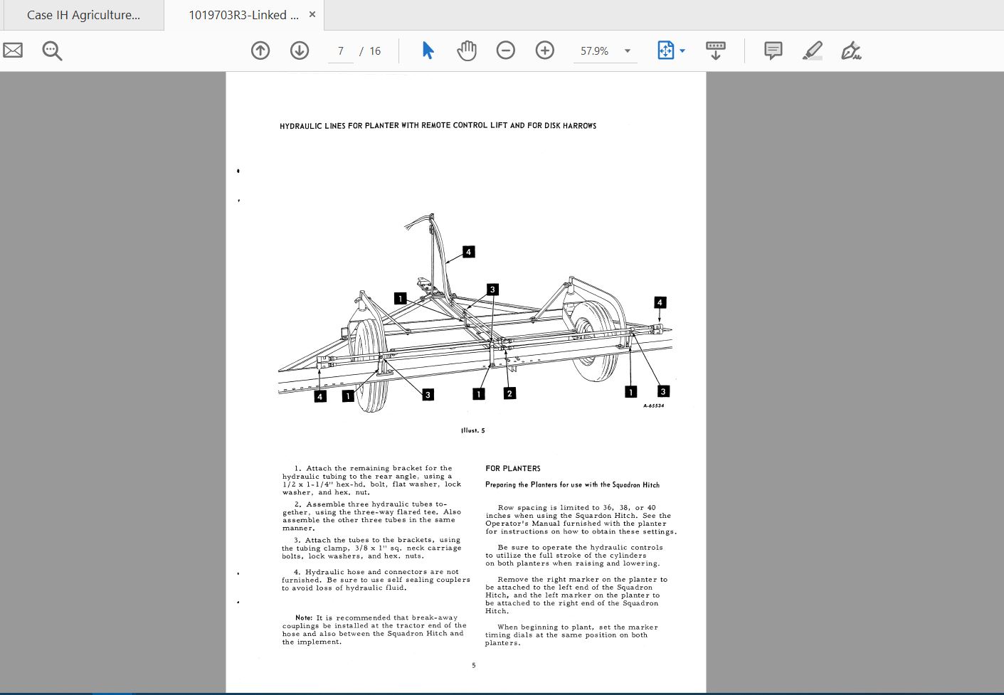Switch to Case IH Agriculture tab
The width and height of the screenshot is (1004, 695).
coord(83,15)
